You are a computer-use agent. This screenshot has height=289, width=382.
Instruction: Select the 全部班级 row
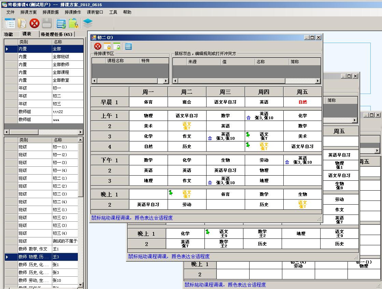coord(44,57)
